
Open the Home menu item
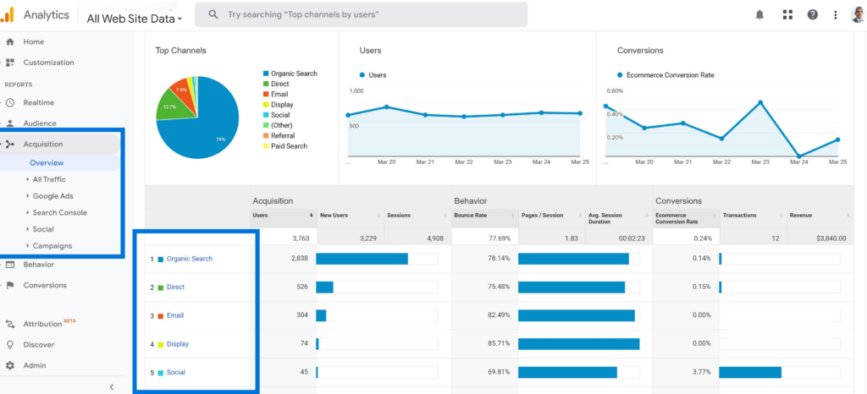(x=34, y=42)
